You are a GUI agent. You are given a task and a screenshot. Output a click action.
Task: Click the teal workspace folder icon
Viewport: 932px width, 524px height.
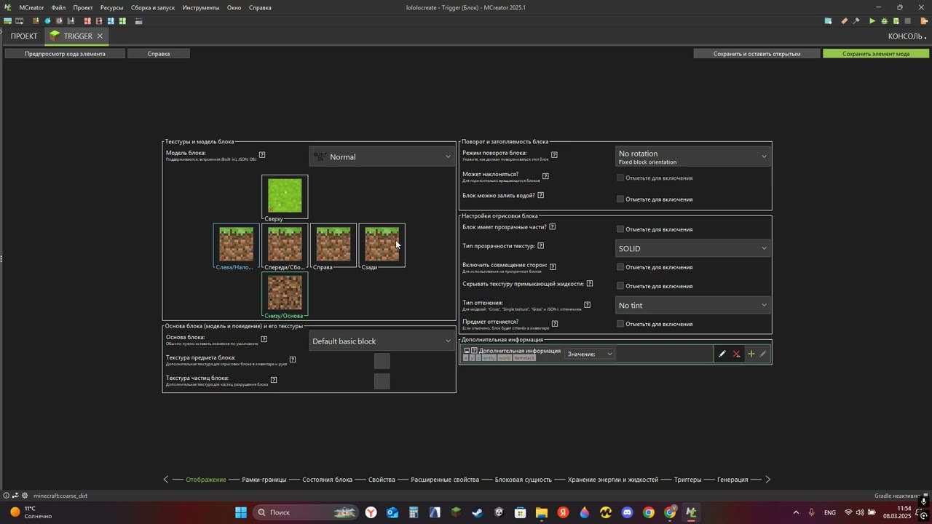[828, 21]
